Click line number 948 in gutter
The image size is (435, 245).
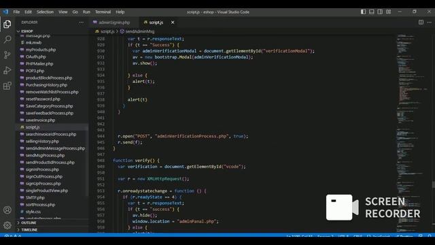coord(101,161)
